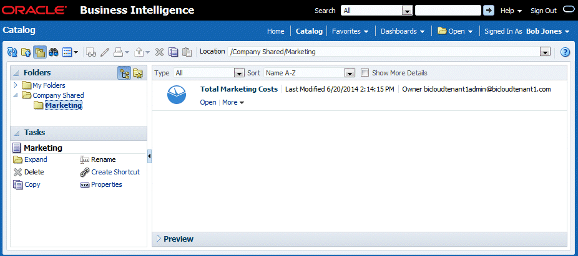
Task: Select Company Shared in the tree
Action: (x=58, y=95)
